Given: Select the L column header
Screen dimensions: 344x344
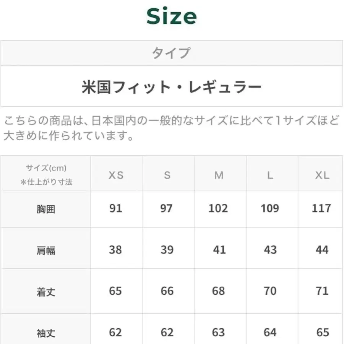Looking at the screenshot, I should click(270, 175).
